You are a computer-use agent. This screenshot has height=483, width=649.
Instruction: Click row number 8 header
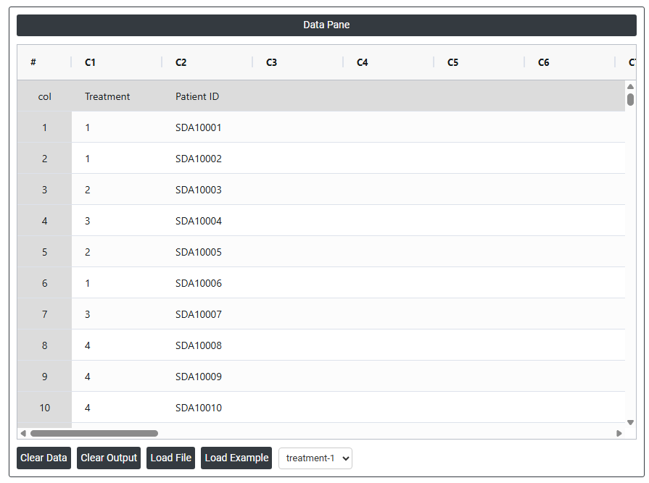44,345
